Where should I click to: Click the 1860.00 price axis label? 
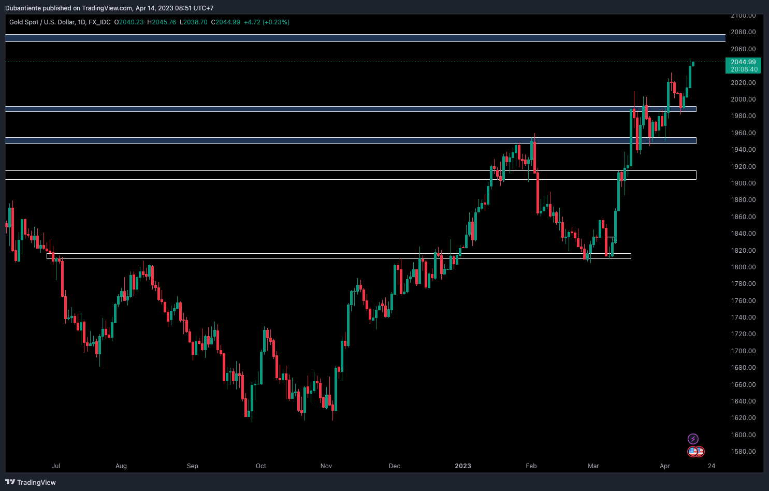(x=743, y=217)
